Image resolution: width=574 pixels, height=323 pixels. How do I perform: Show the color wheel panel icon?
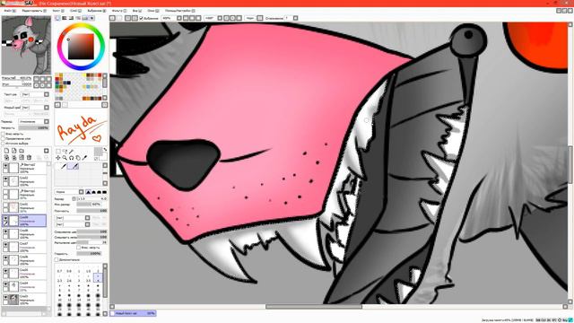pyautogui.click(x=57, y=18)
